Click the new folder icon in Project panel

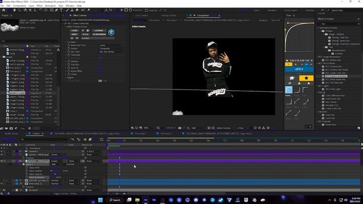tap(6, 128)
